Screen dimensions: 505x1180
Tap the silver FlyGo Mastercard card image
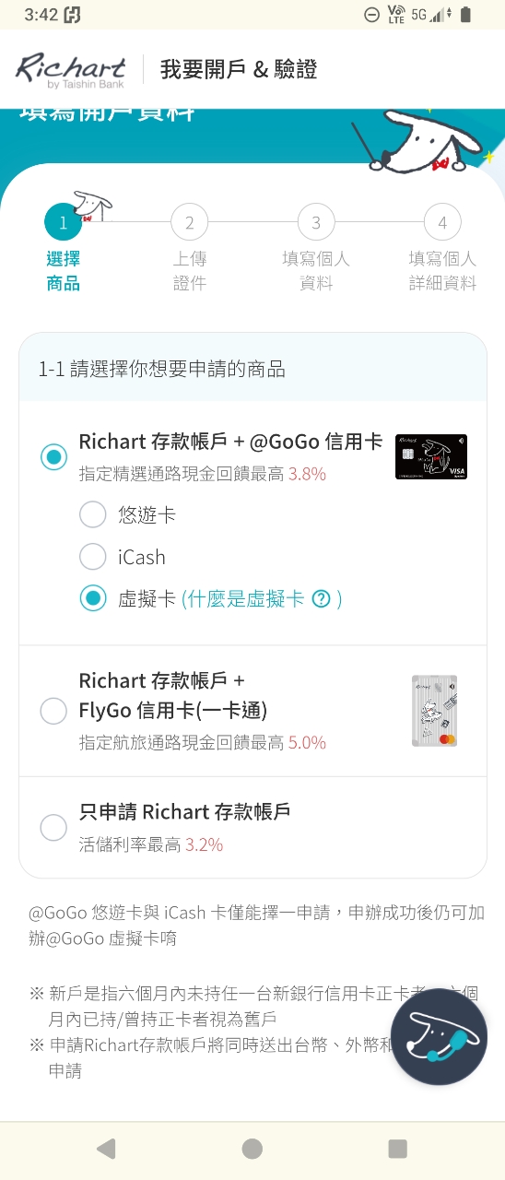(434, 711)
